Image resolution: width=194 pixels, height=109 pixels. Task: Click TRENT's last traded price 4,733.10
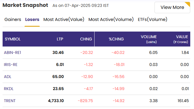click(56, 101)
